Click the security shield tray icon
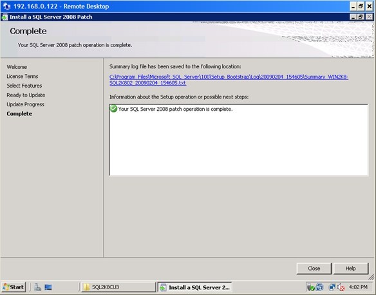This screenshot has width=376, height=295. pyautogui.click(x=311, y=287)
